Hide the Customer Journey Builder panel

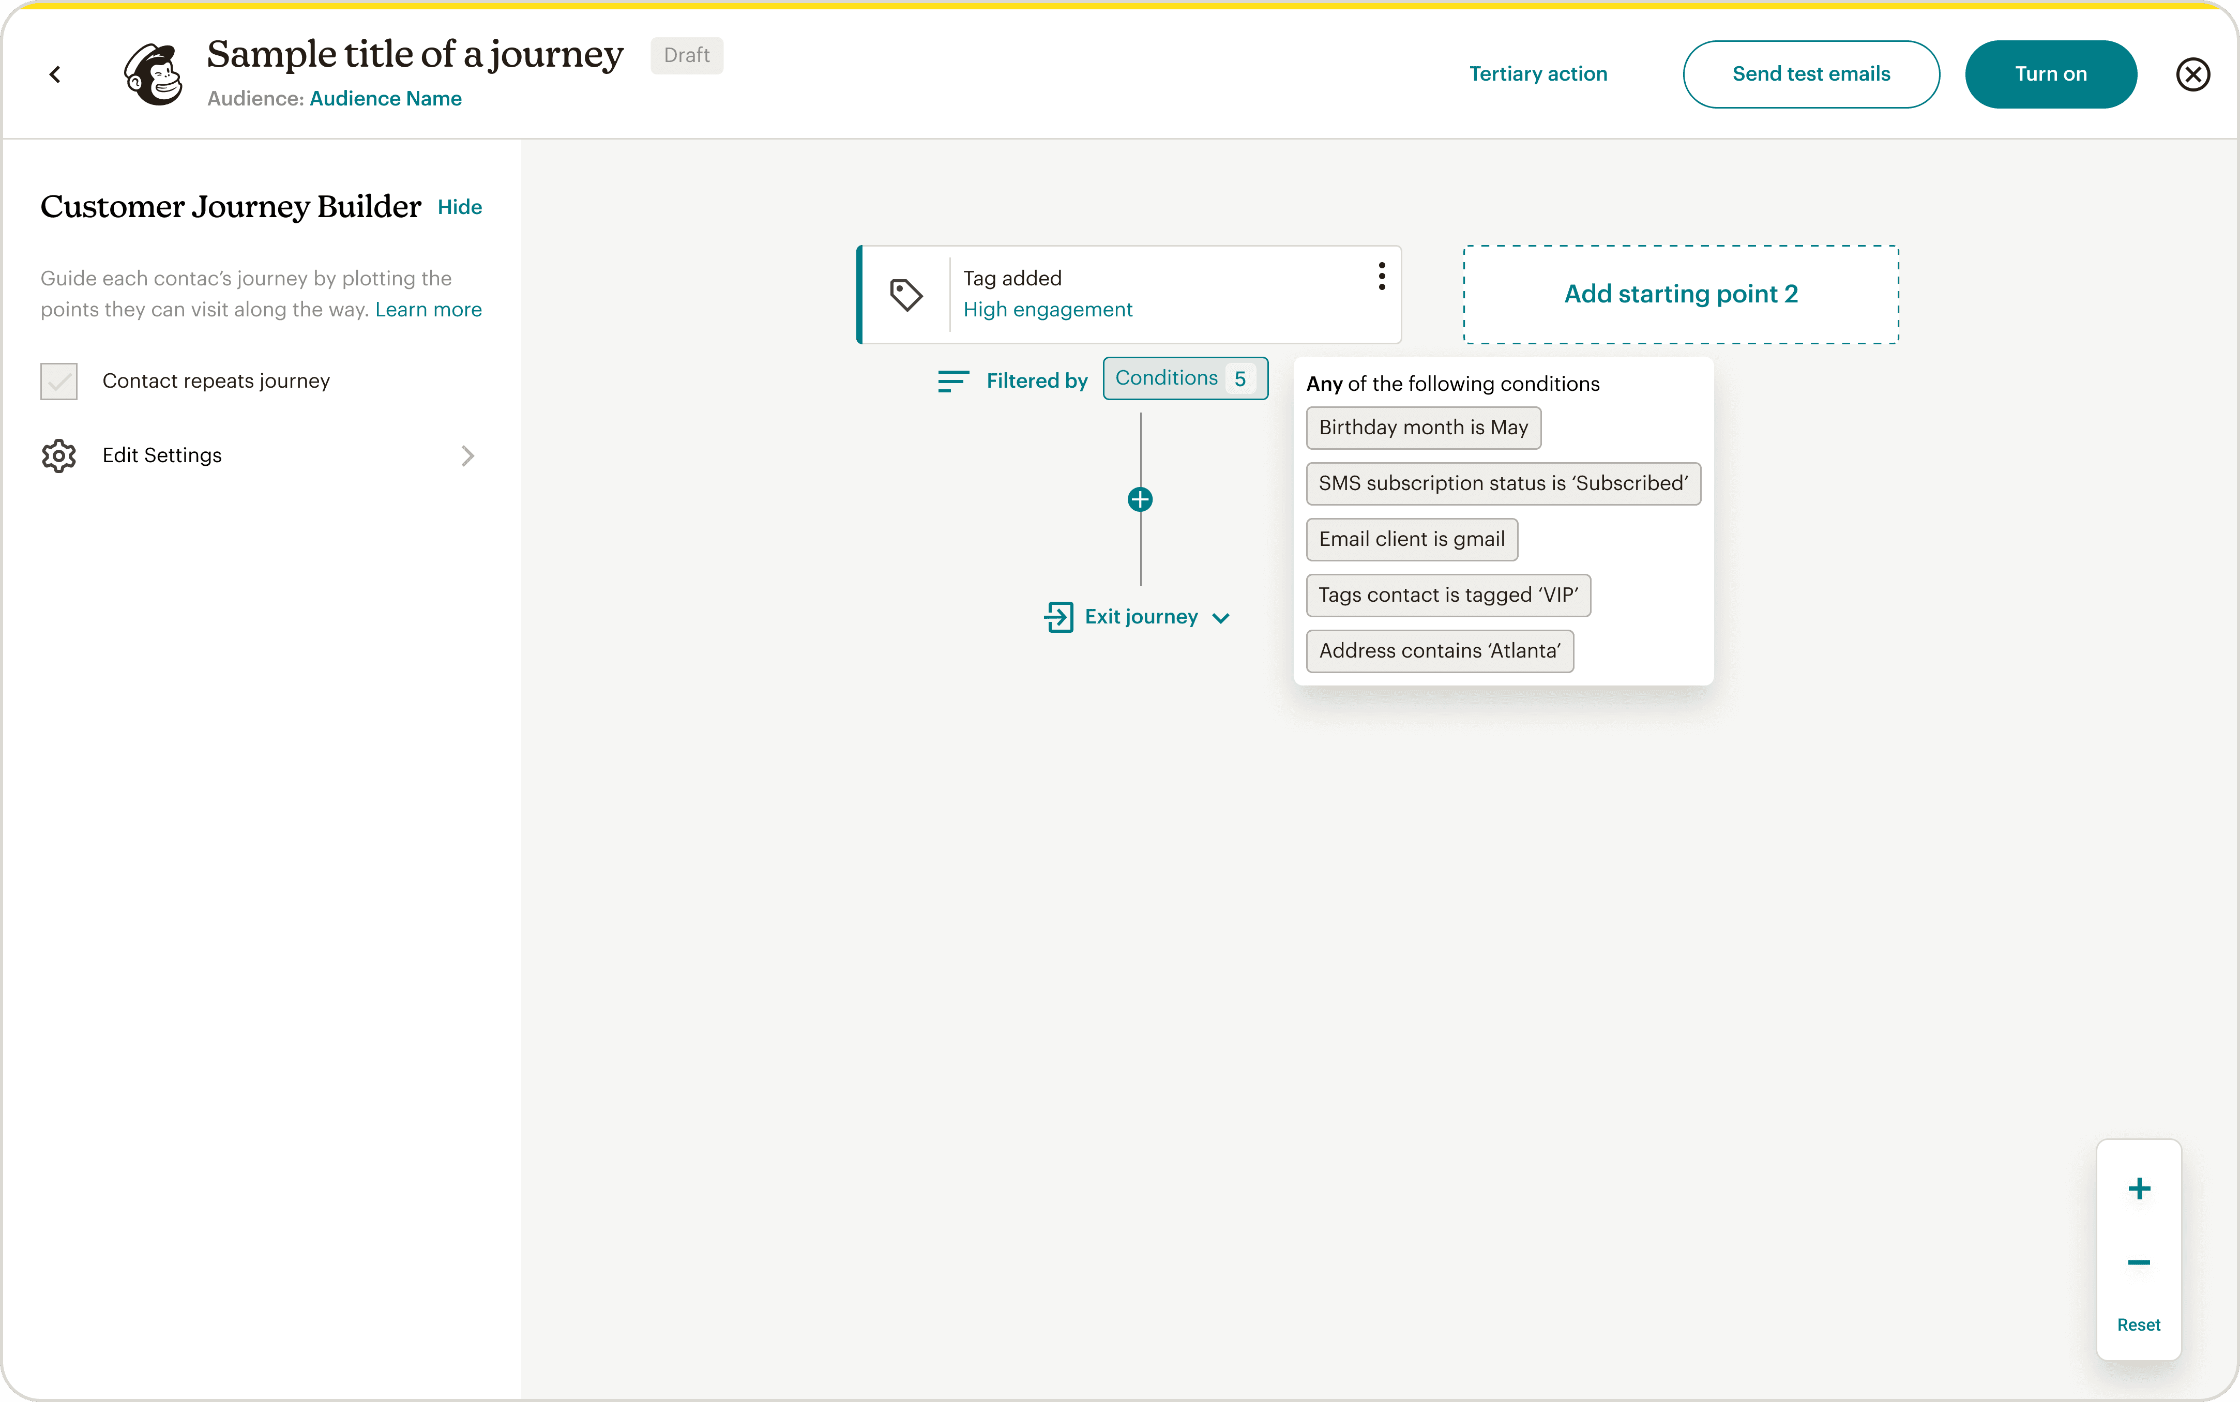coord(459,207)
